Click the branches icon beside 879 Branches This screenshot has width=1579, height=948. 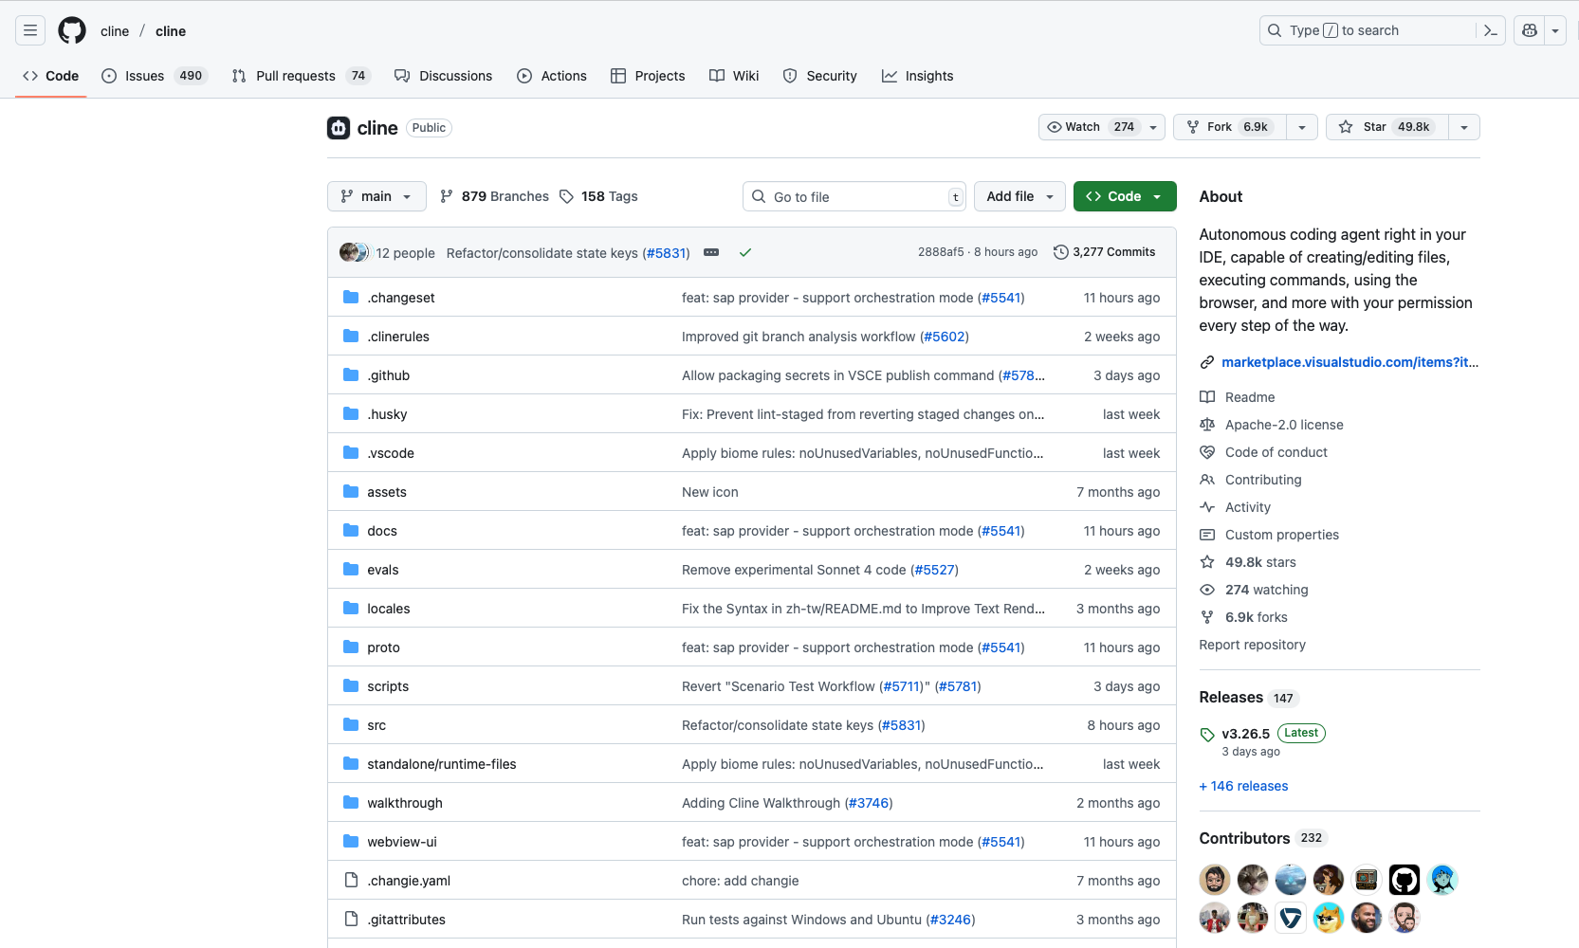[x=447, y=196]
